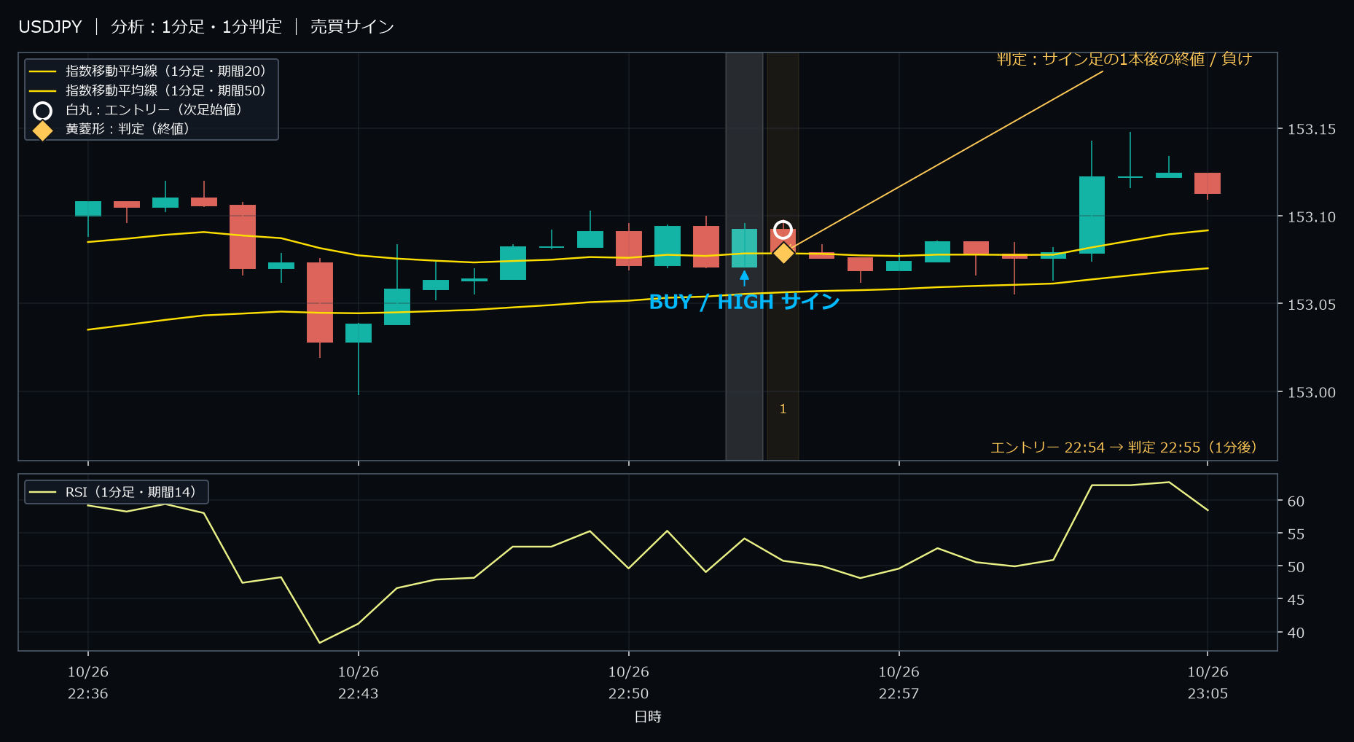
Task: Click the BUY / HIGH サイン label
Action: pos(744,302)
